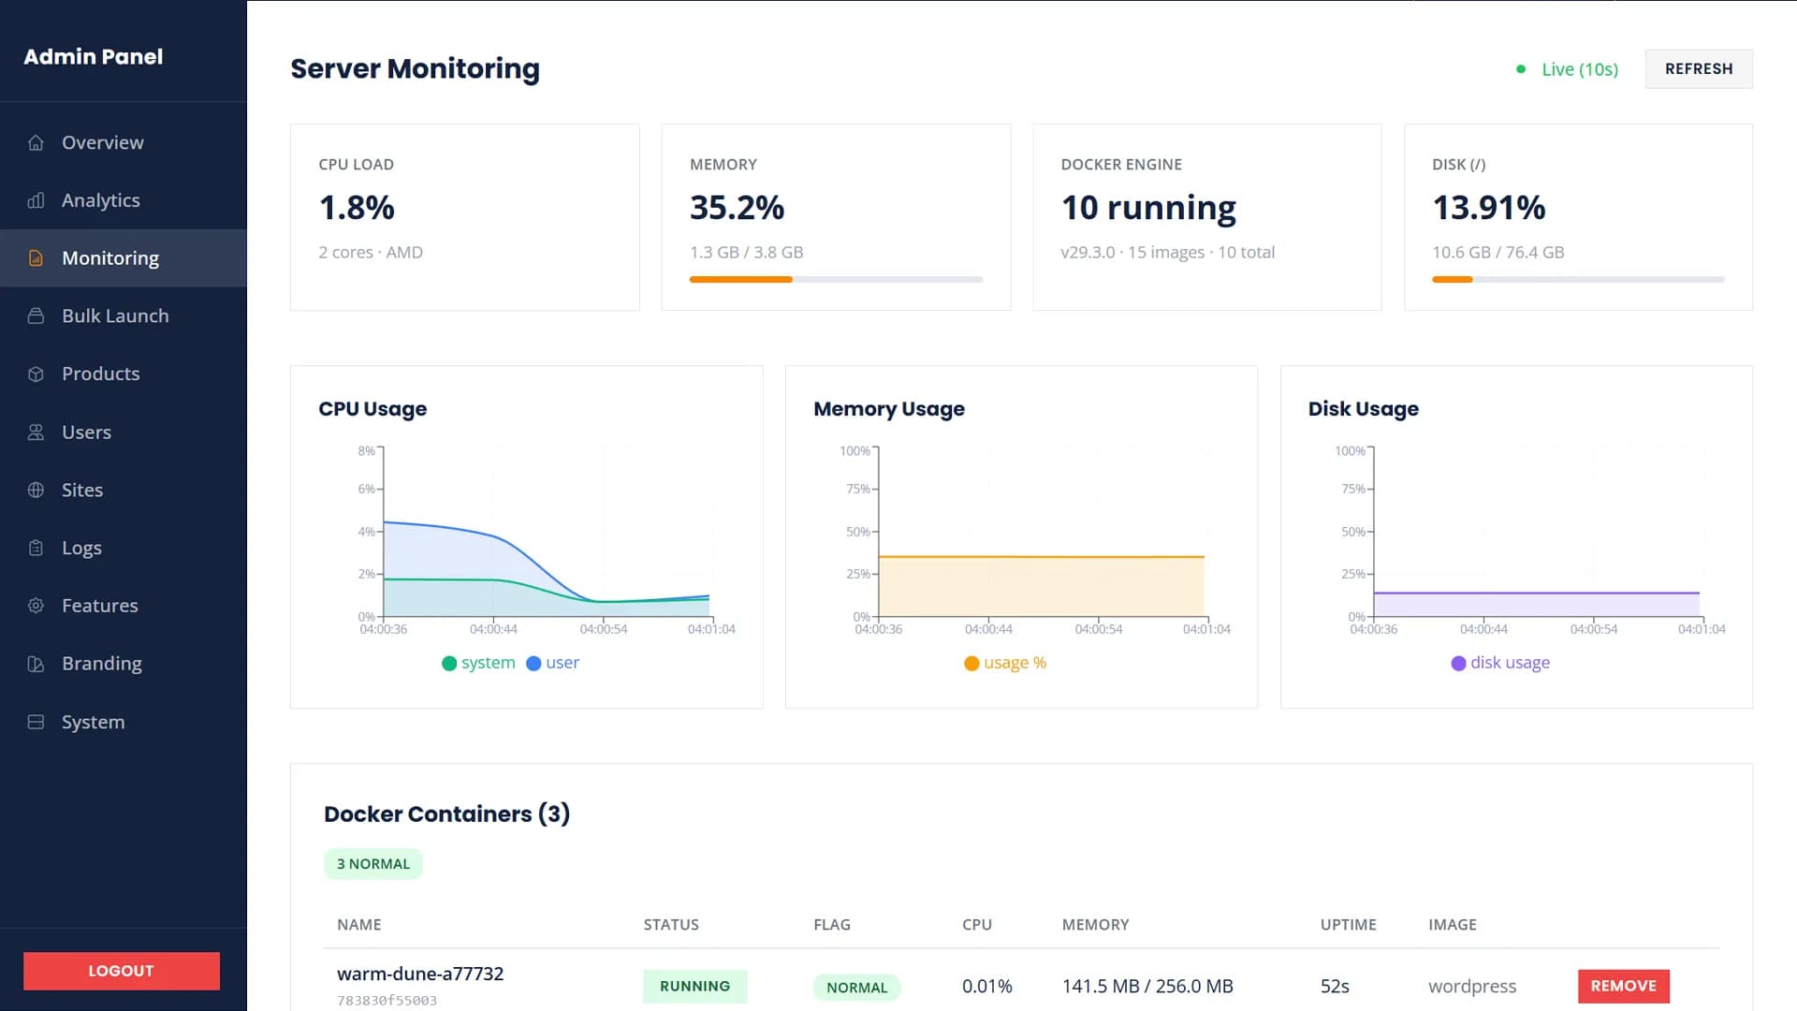
Task: Remove the warm-dune-a77732 container
Action: (x=1623, y=986)
